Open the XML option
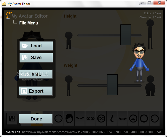 click(36, 74)
